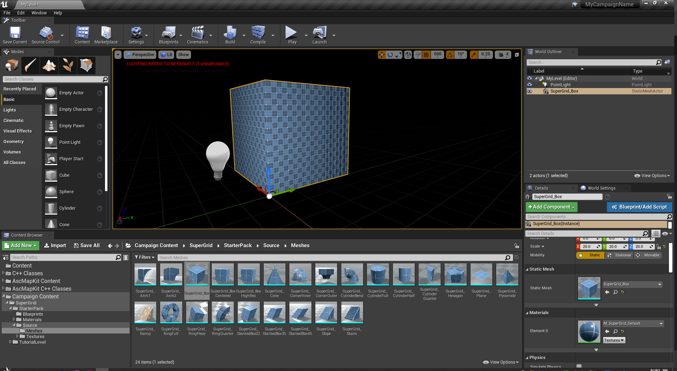Select the Landscape mode icon
677x371 pixels.
click(49, 65)
